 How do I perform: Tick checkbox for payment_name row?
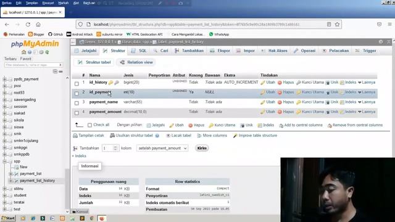coord(77,103)
